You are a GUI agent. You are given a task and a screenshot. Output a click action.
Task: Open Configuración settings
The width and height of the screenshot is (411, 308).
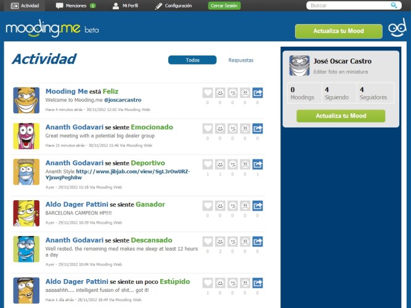(x=173, y=6)
